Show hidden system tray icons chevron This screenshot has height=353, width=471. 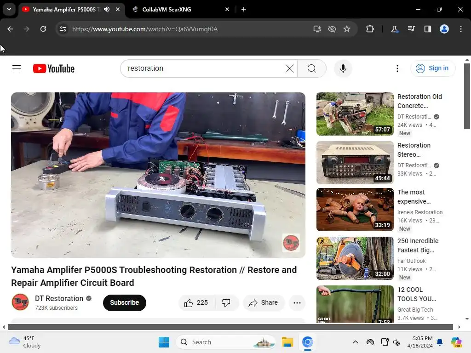pos(356,342)
